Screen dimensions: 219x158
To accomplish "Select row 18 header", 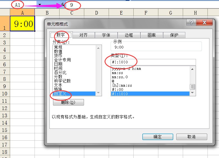I will point(5,152).
